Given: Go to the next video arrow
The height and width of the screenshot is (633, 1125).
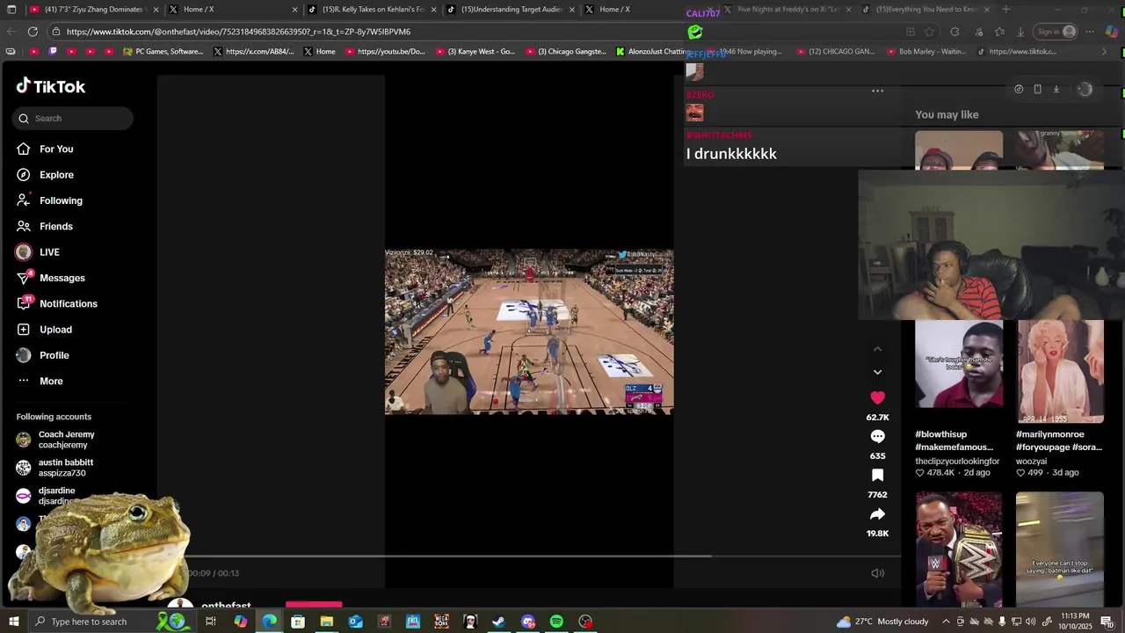Looking at the screenshot, I should point(877,372).
